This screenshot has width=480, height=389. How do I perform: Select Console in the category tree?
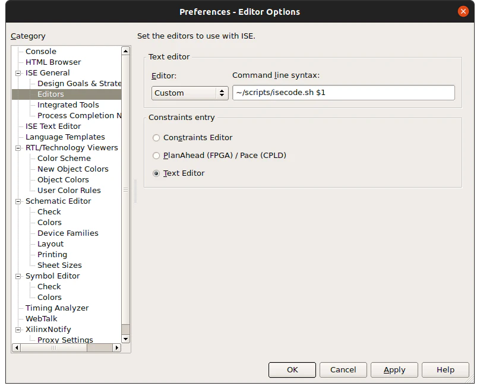[x=41, y=52]
